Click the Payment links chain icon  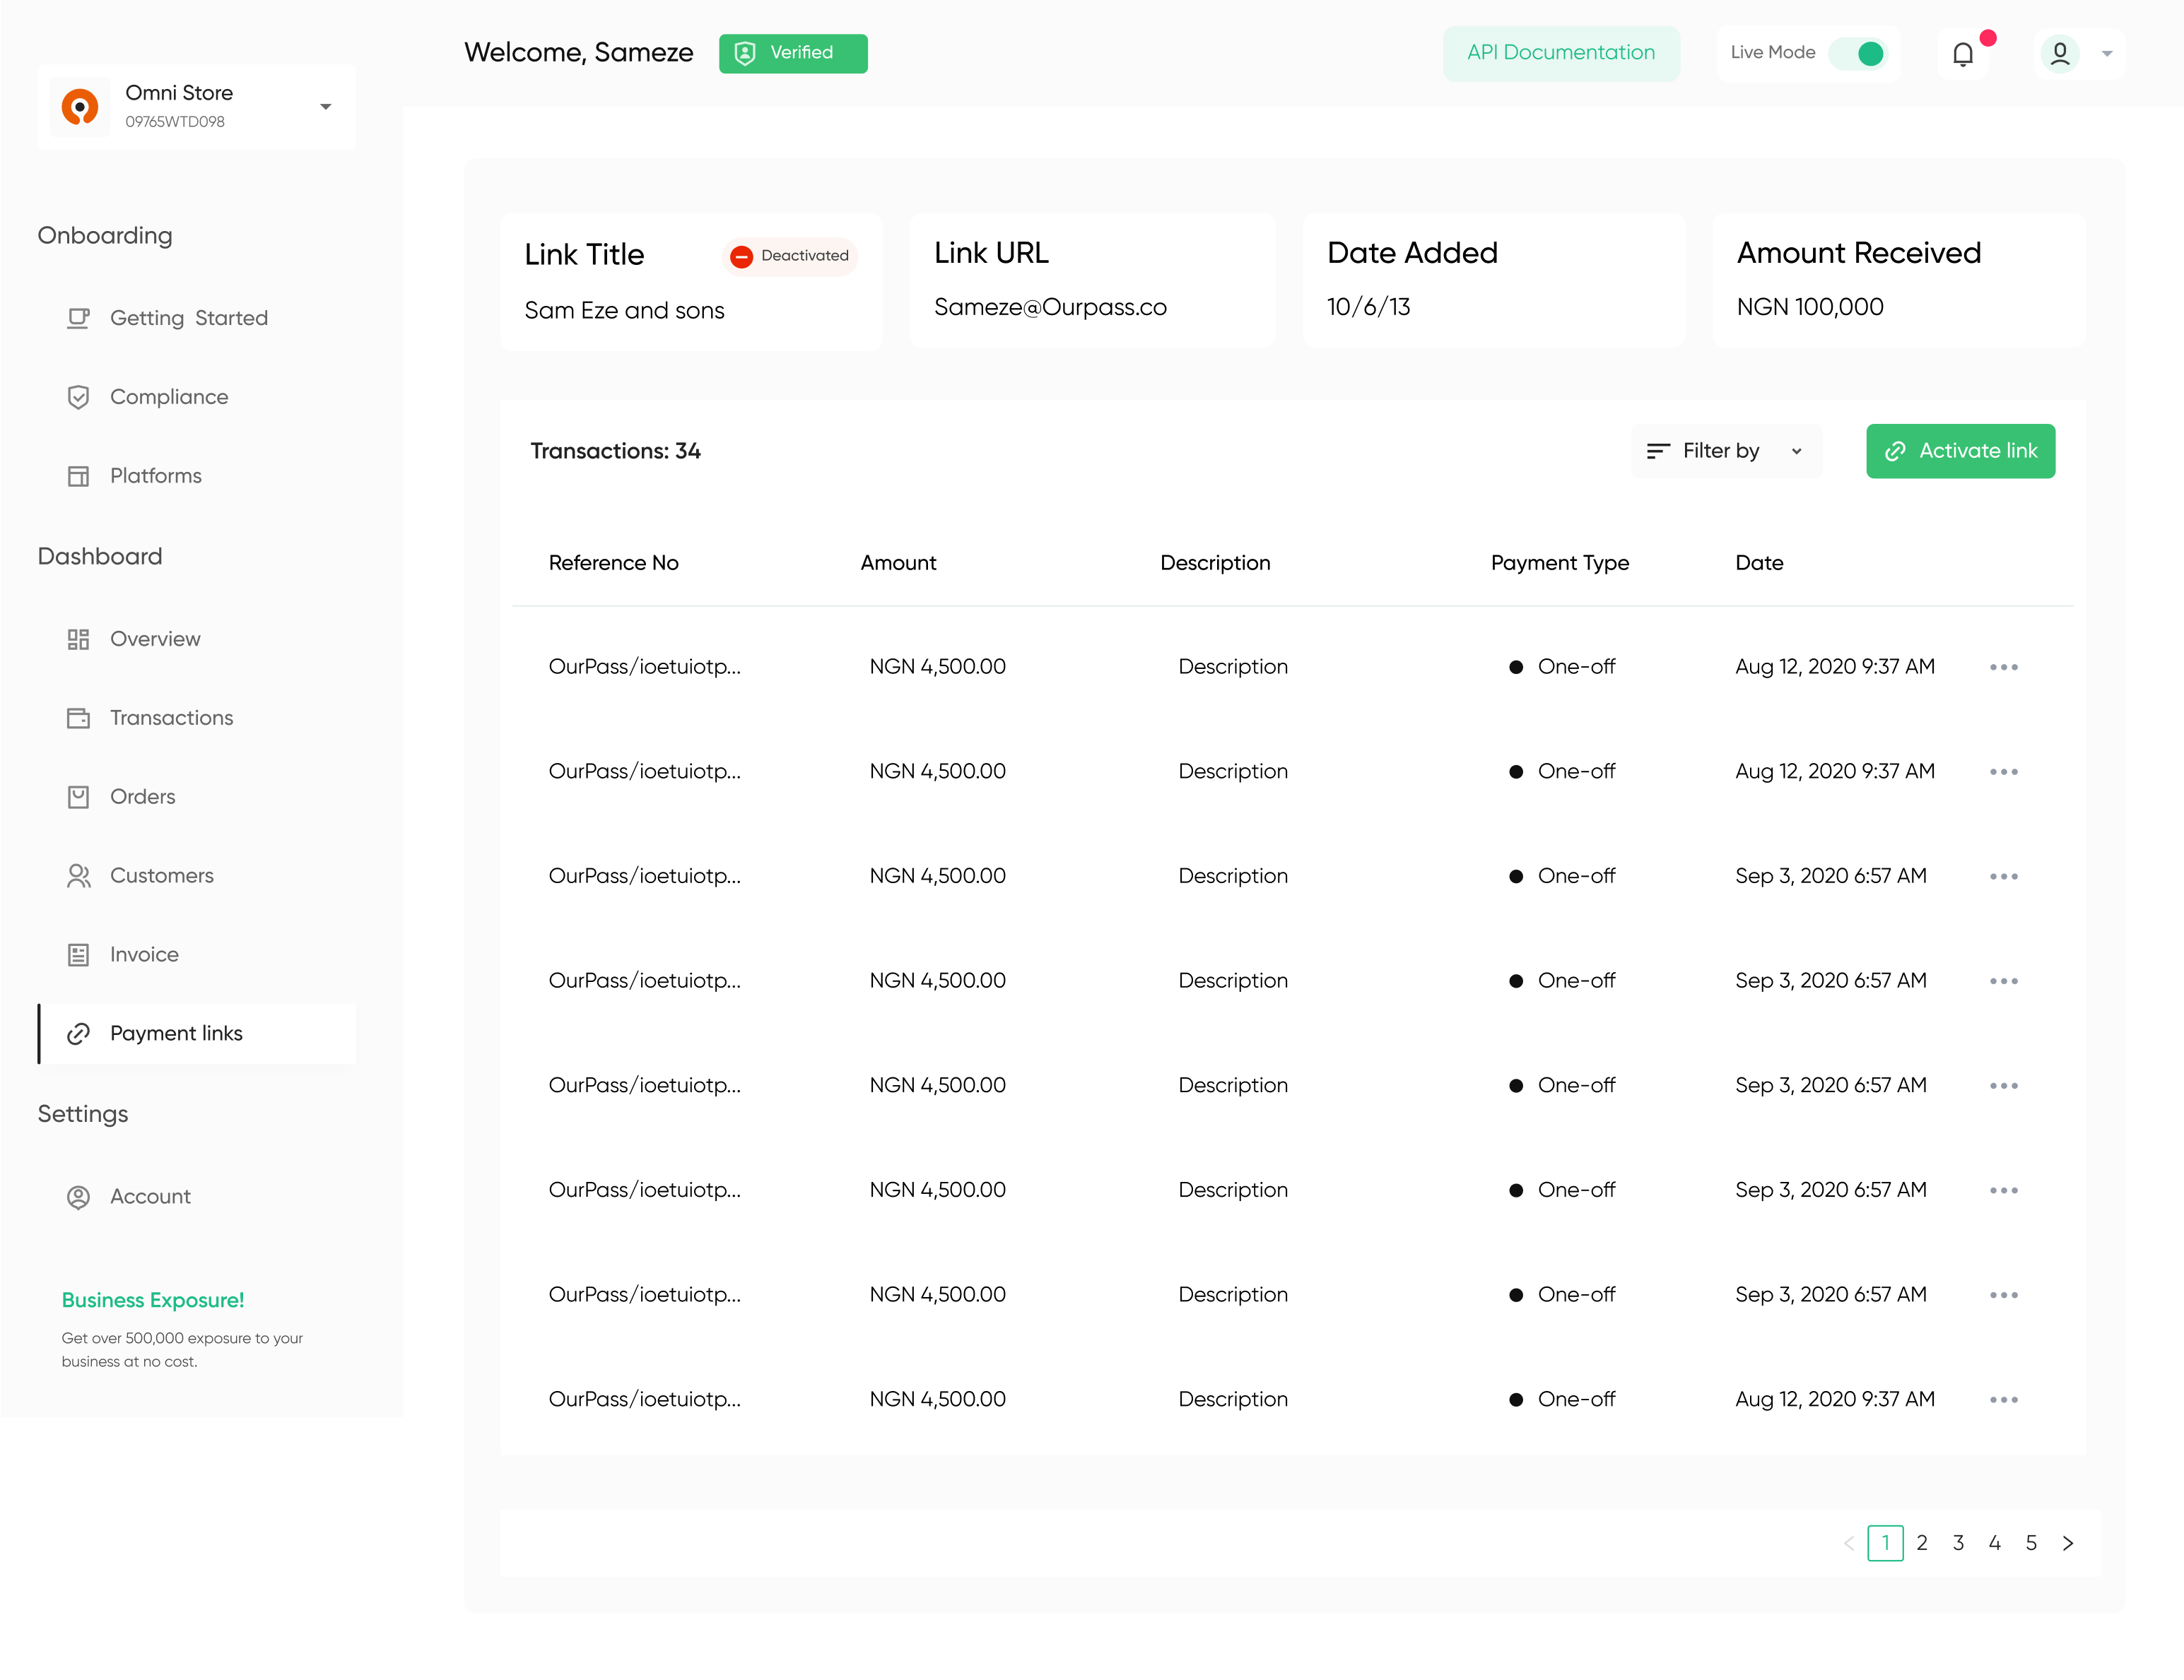coord(78,1034)
